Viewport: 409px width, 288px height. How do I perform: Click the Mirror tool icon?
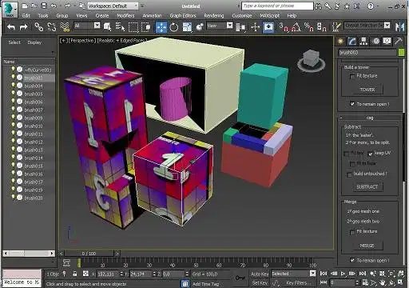pyautogui.click(x=399, y=27)
